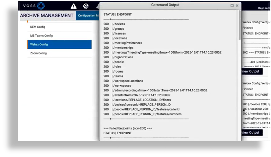Click upper View Output button
Image resolution: width=271 pixels, height=157 pixels.
(252, 72)
